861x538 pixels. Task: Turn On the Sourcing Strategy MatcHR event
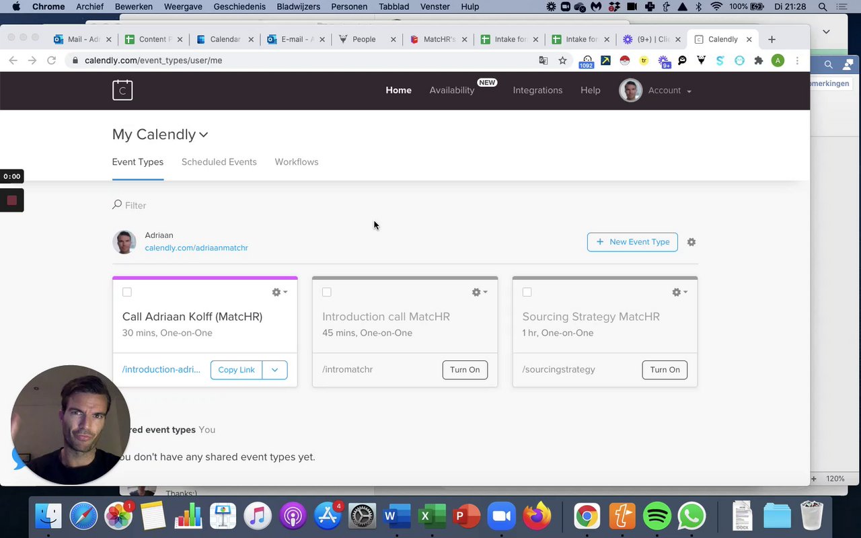665,370
